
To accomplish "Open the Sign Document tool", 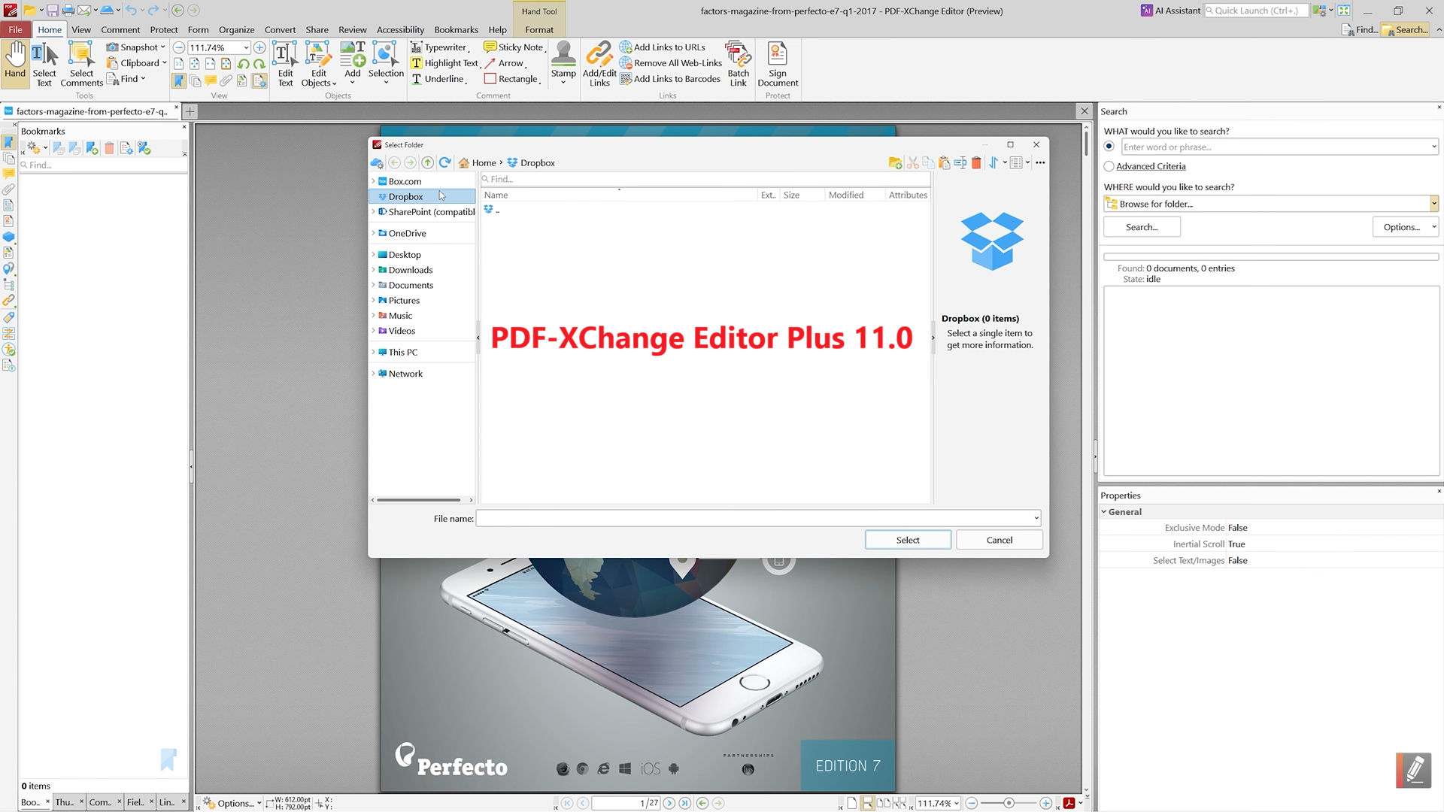I will pos(778,64).
